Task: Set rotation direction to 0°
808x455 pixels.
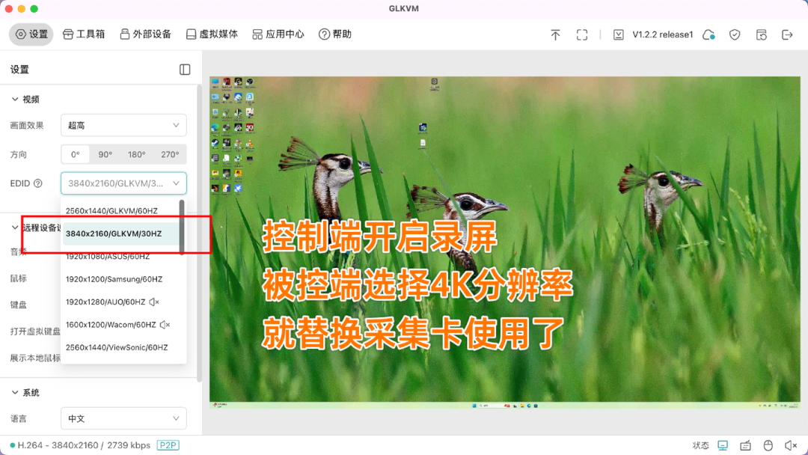Action: [x=76, y=155]
